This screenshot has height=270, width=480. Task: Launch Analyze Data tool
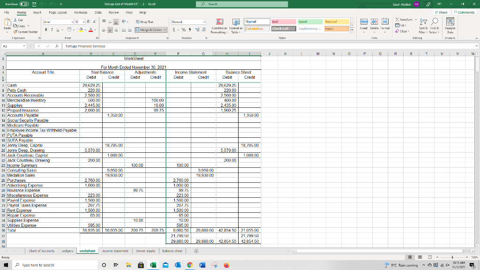450,27
